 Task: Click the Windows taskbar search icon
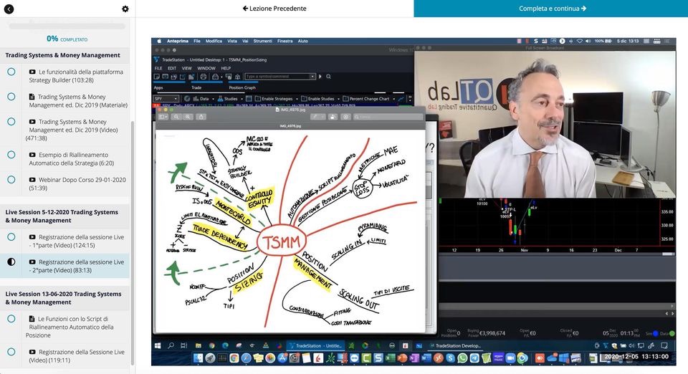(171, 346)
